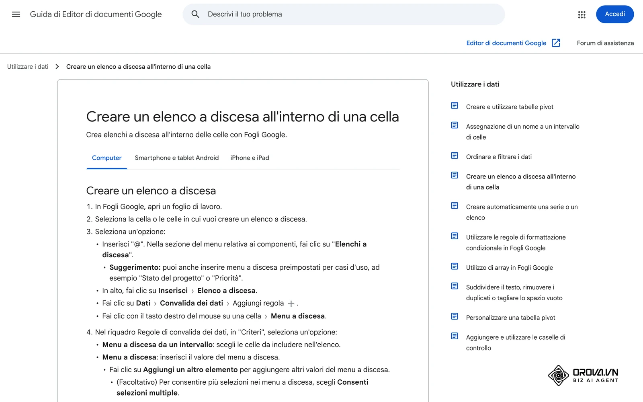Click the search magnifier icon

click(x=195, y=14)
